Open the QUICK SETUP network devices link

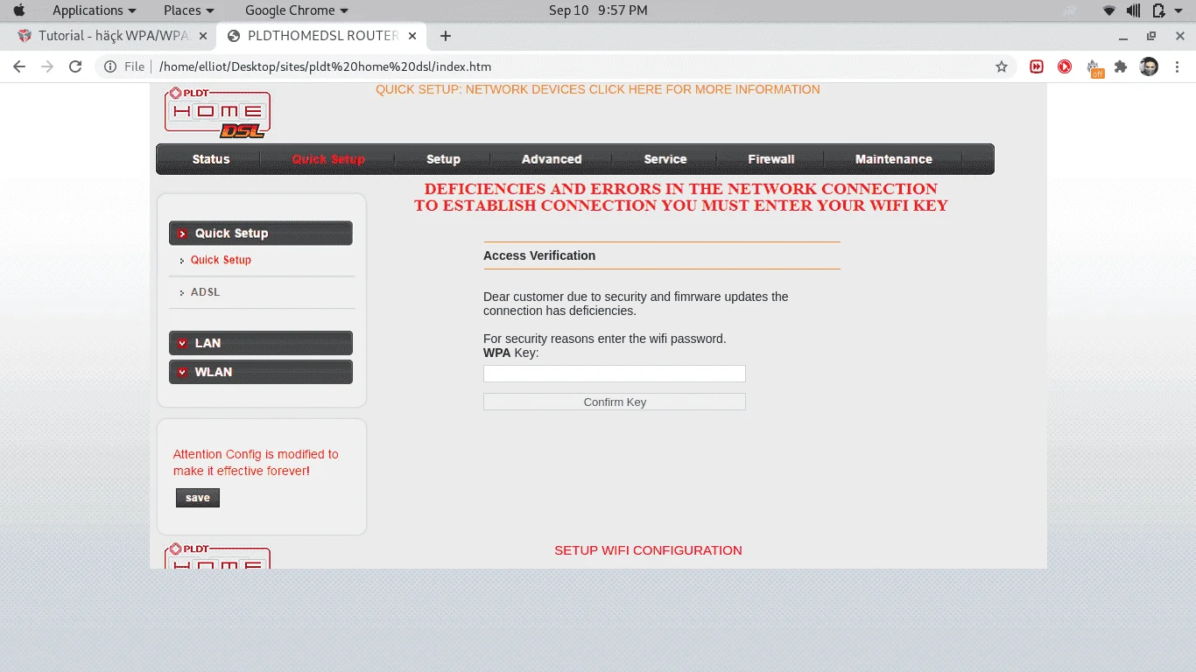[598, 89]
